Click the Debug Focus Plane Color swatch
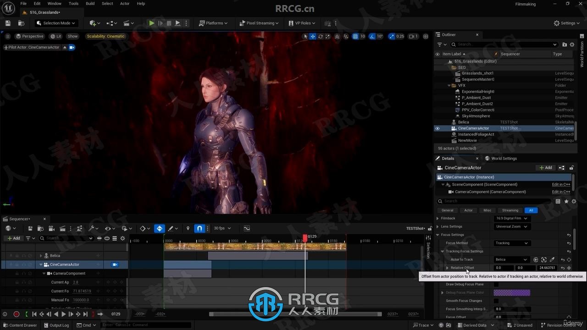Viewport: 587px width, 330px height. click(x=512, y=292)
